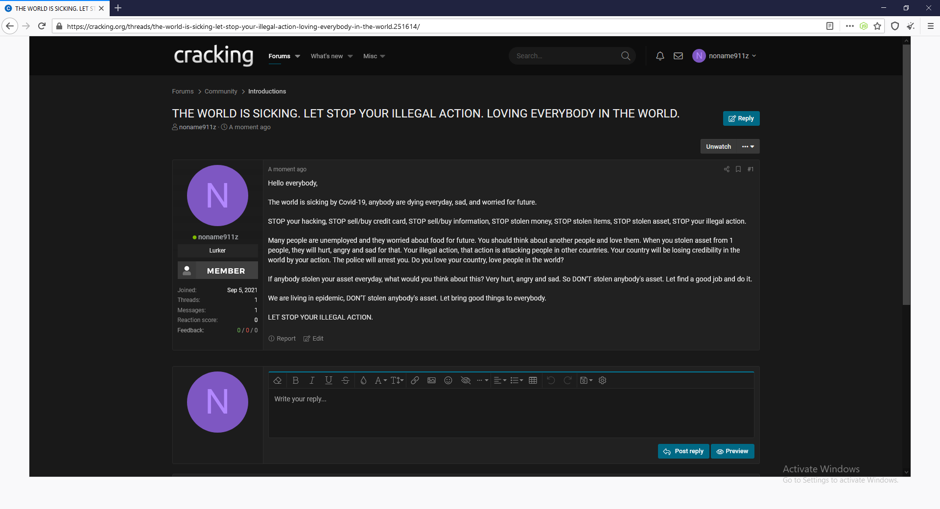Undo the last editor action
The width and height of the screenshot is (940, 509).
tap(551, 380)
